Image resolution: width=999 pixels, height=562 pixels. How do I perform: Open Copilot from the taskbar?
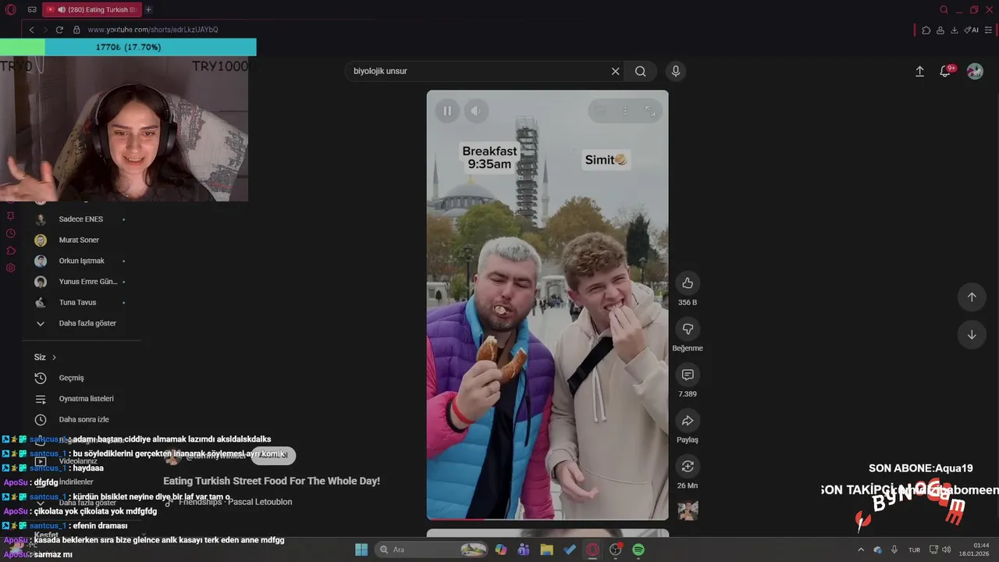501,550
